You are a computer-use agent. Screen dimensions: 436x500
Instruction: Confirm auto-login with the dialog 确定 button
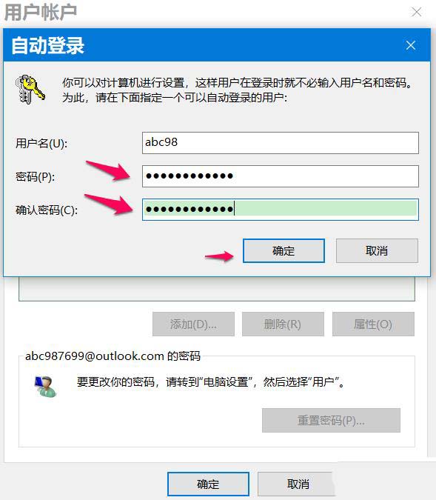pyautogui.click(x=284, y=250)
